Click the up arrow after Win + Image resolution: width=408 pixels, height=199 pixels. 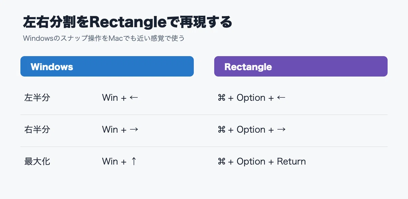coord(133,161)
